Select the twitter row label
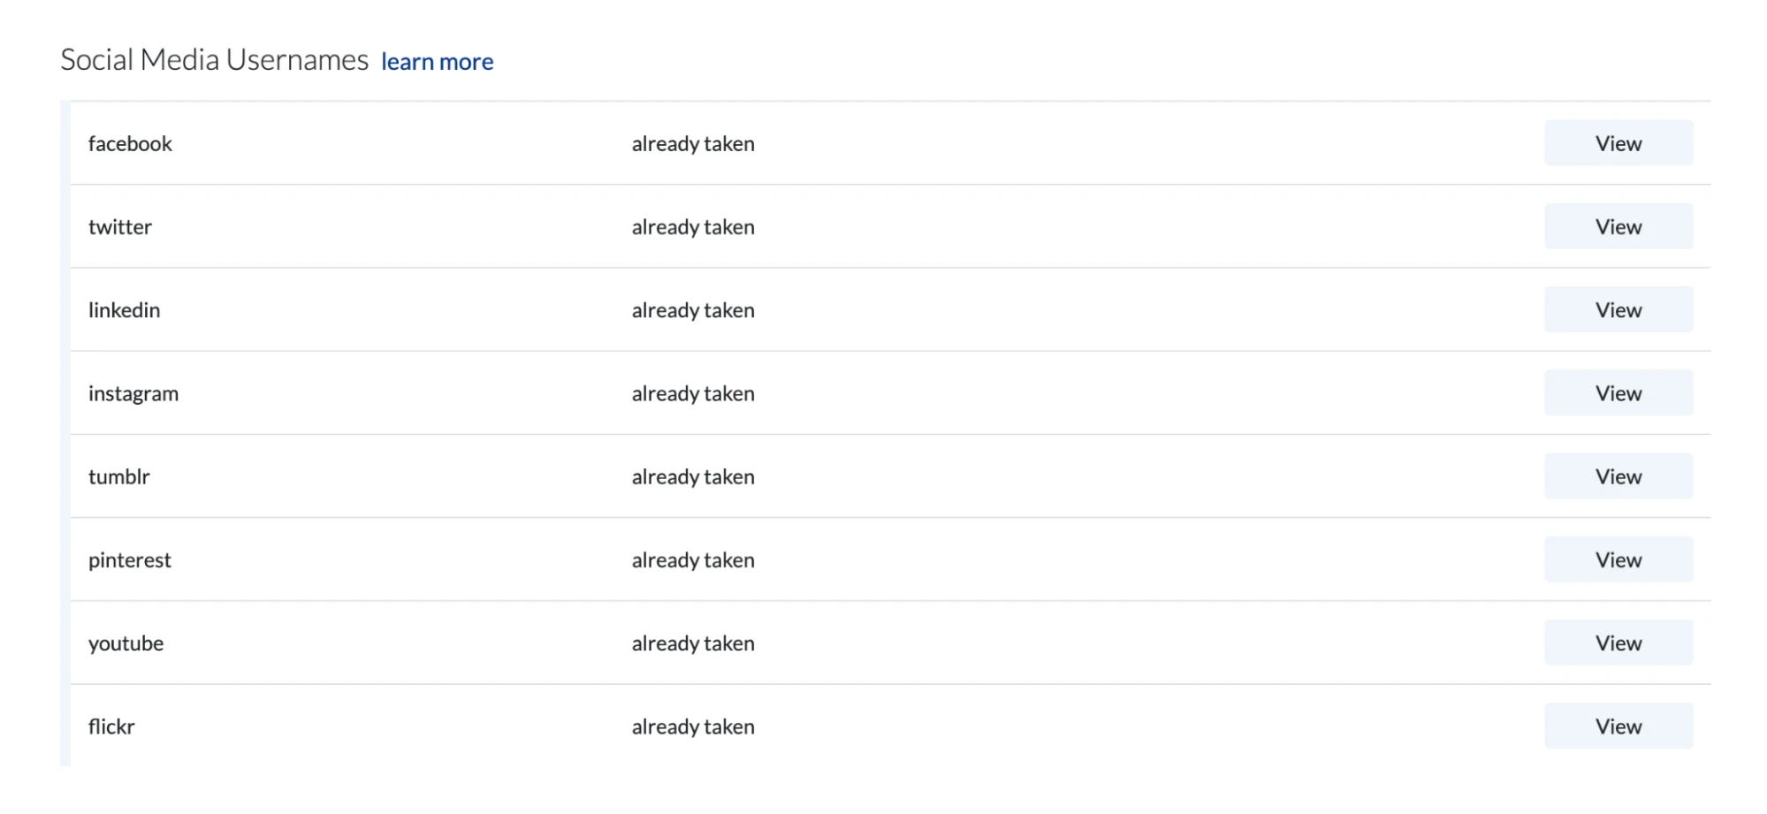Viewport: 1767px width, 814px height. pos(120,227)
